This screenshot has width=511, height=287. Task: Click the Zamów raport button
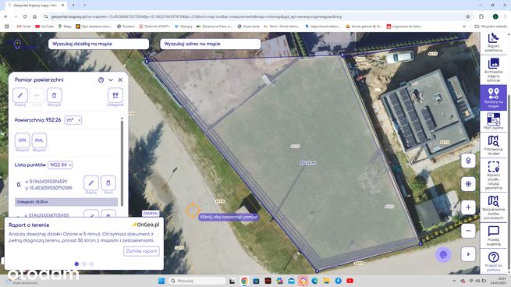(x=141, y=251)
